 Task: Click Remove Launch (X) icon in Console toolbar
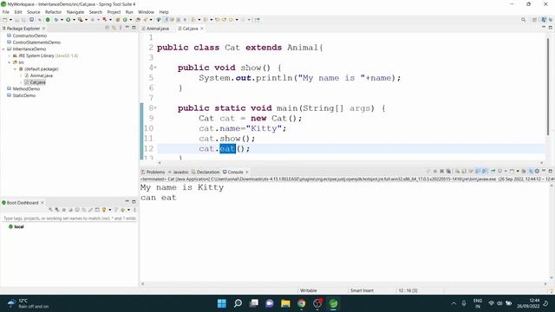click(x=441, y=172)
